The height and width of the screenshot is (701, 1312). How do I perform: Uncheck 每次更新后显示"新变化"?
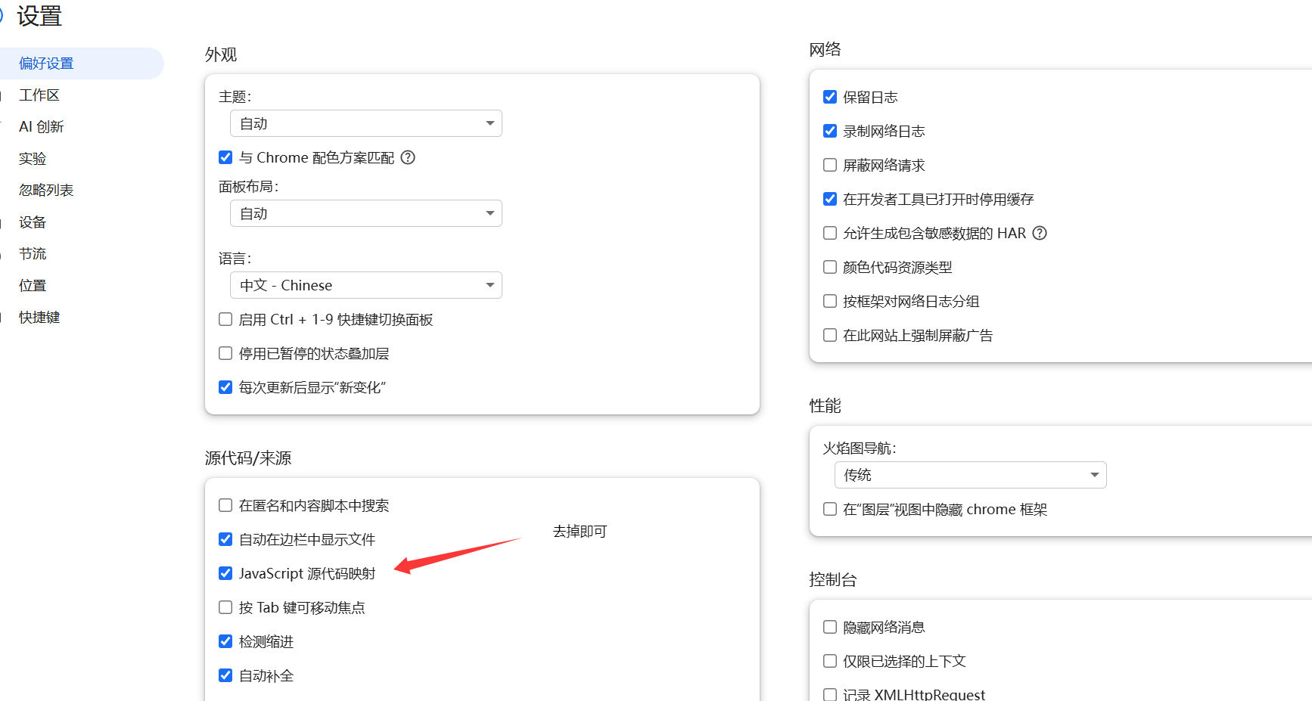225,387
